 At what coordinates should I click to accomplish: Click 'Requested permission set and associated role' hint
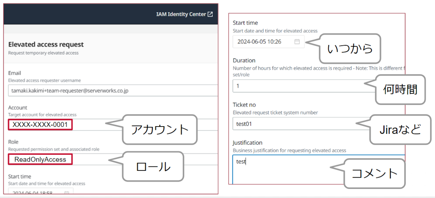[54, 149]
